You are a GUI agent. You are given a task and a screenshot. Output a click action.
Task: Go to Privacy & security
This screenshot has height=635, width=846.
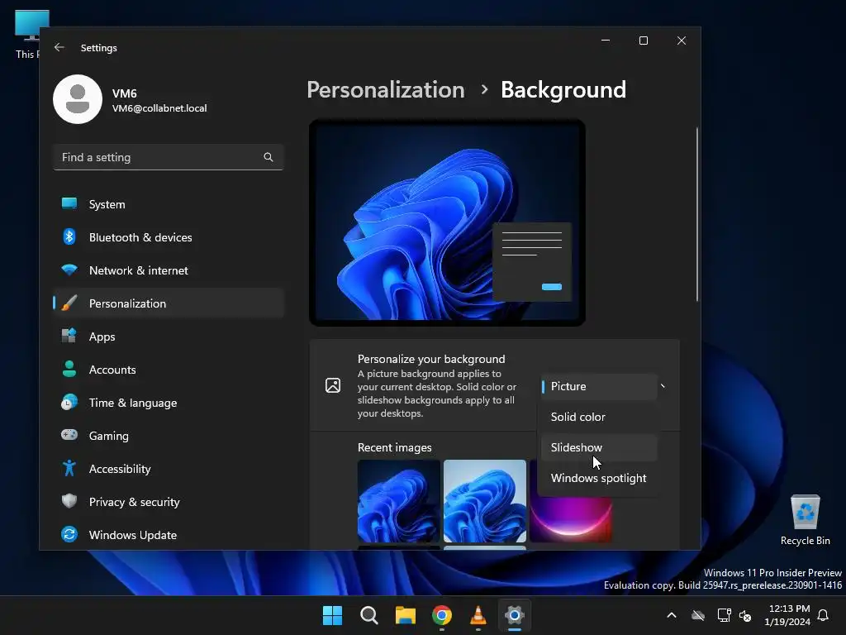tap(169, 502)
